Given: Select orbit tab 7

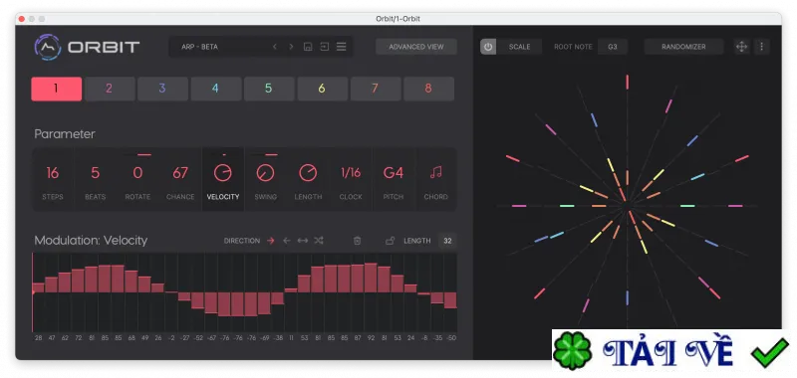Looking at the screenshot, I should tap(376, 89).
